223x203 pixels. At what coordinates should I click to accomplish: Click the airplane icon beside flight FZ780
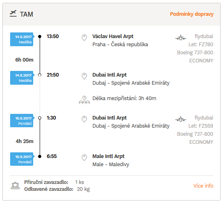(x=181, y=38)
